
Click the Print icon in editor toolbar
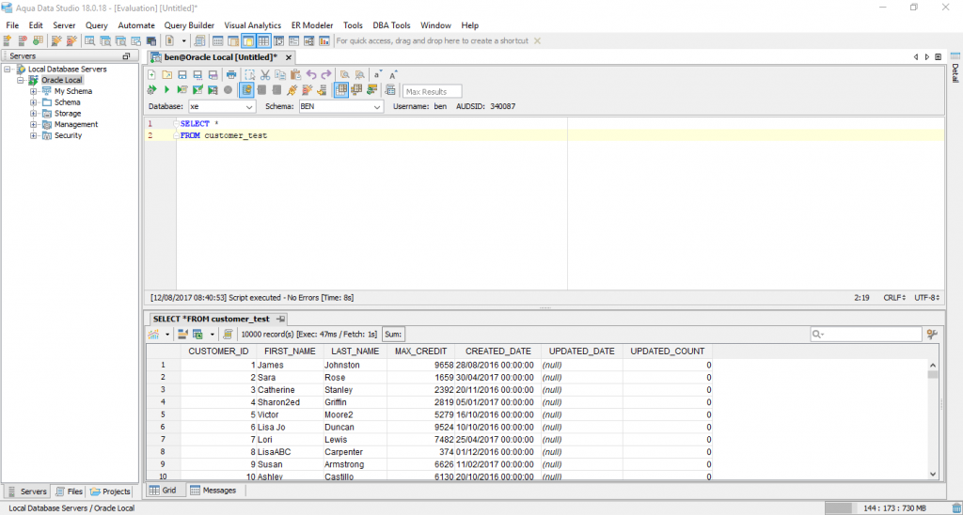(230, 75)
